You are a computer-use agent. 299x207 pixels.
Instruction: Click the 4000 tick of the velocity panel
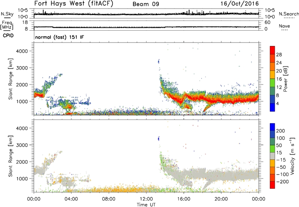(22, 128)
